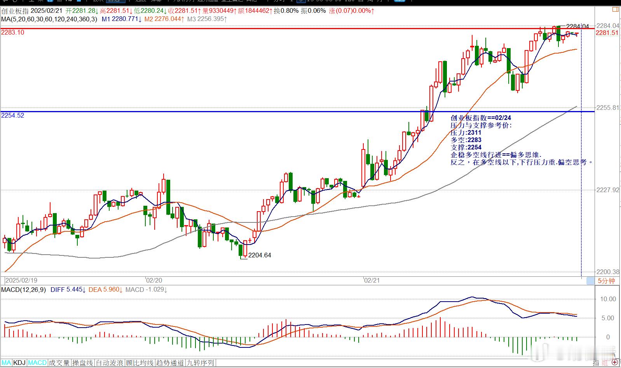Screen dimensions: 621x368
Task: Click the 高2281.51 high price value
Action: click(x=115, y=11)
